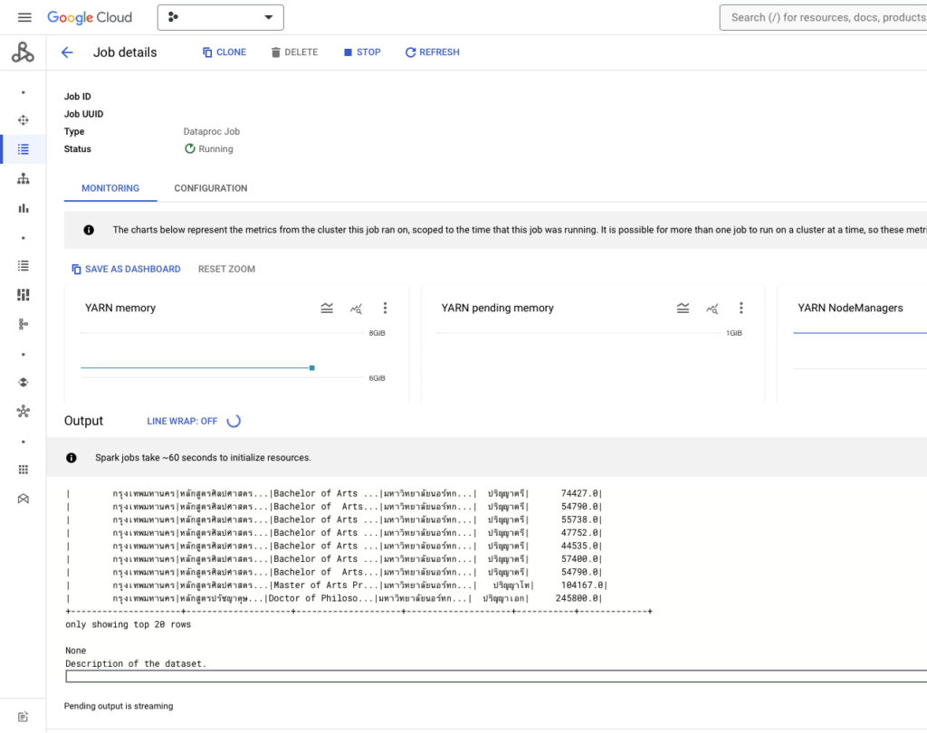Click the back arrow beside Job details

coord(67,52)
